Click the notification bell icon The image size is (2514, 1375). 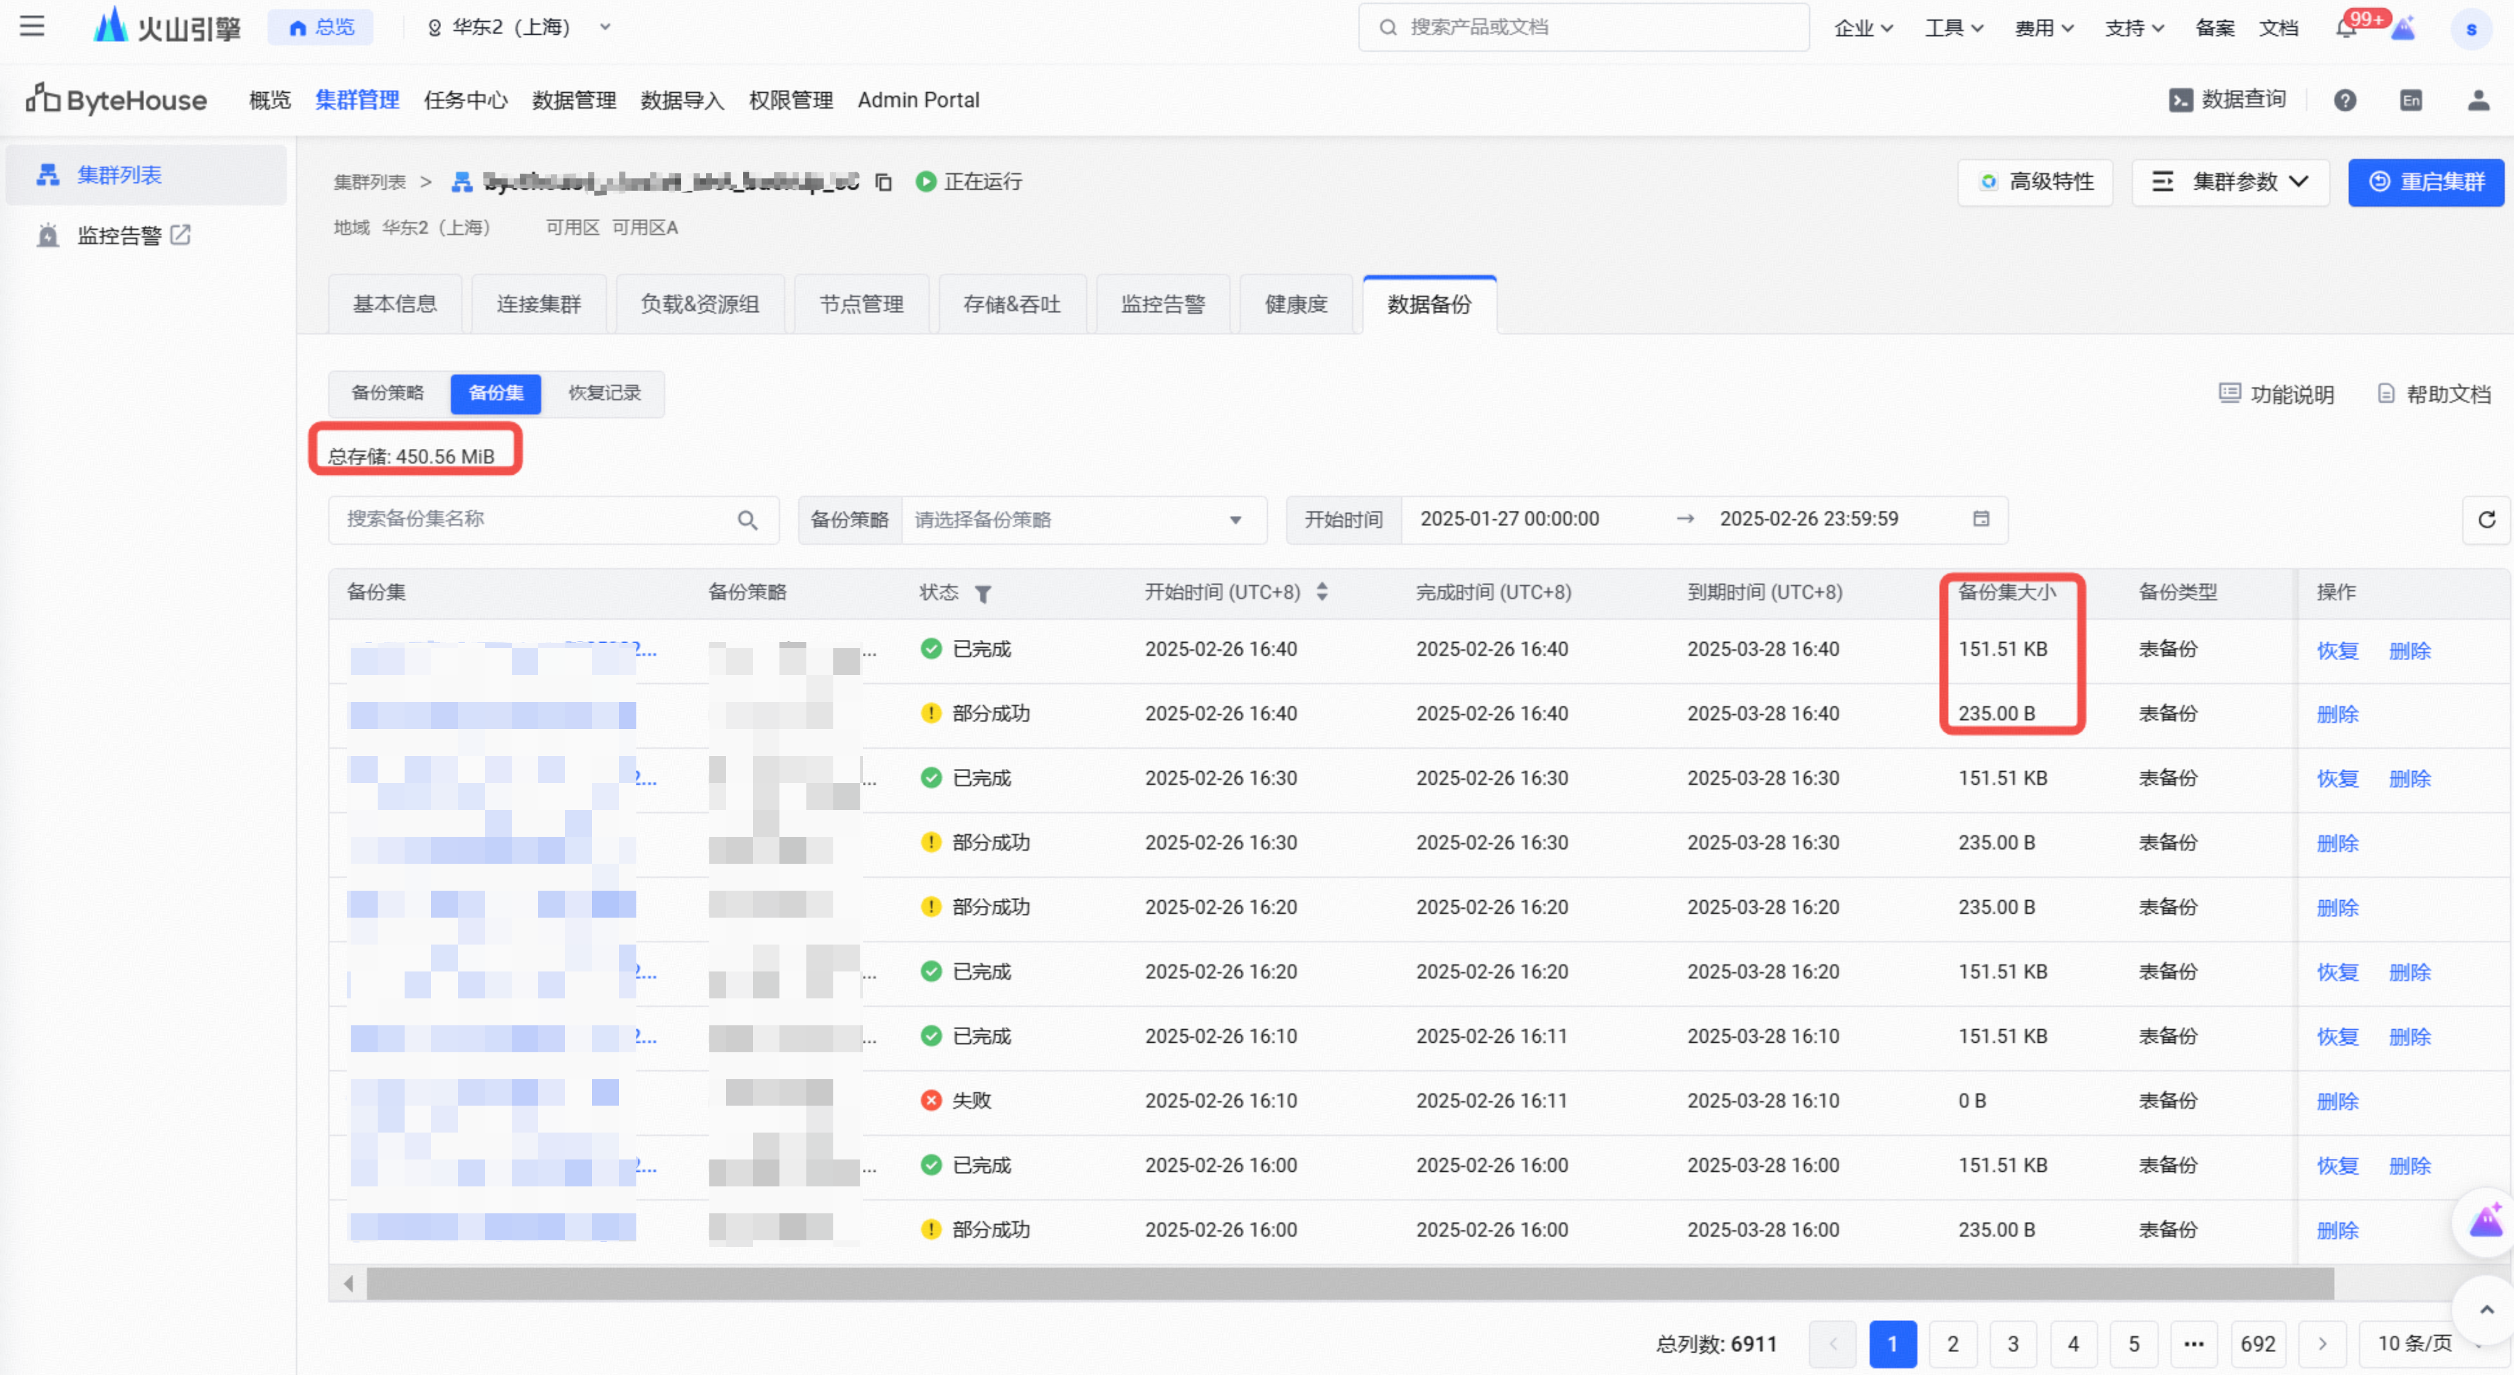click(x=2345, y=28)
